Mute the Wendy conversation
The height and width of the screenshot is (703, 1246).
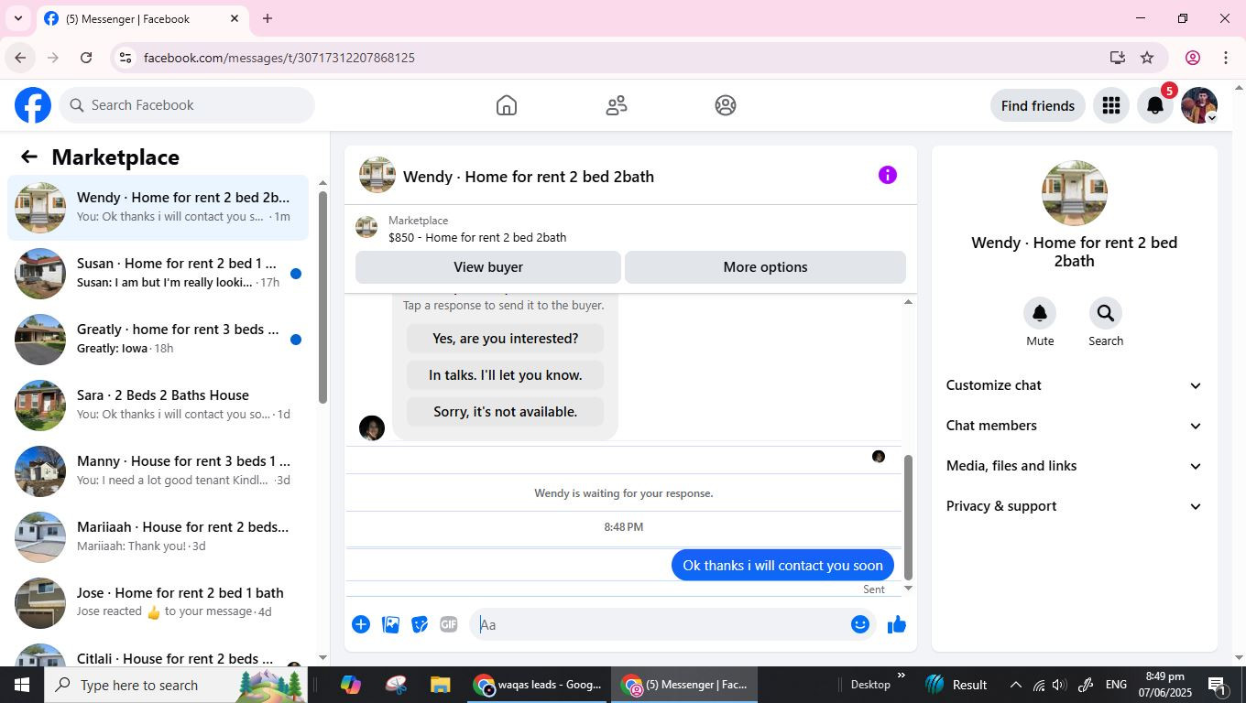click(x=1040, y=313)
